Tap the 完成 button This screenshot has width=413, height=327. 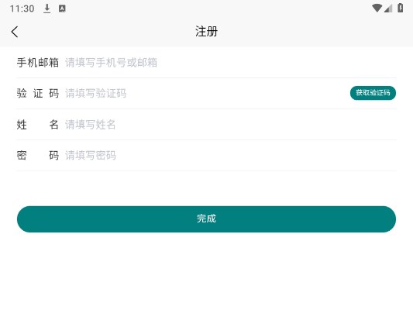tap(206, 219)
